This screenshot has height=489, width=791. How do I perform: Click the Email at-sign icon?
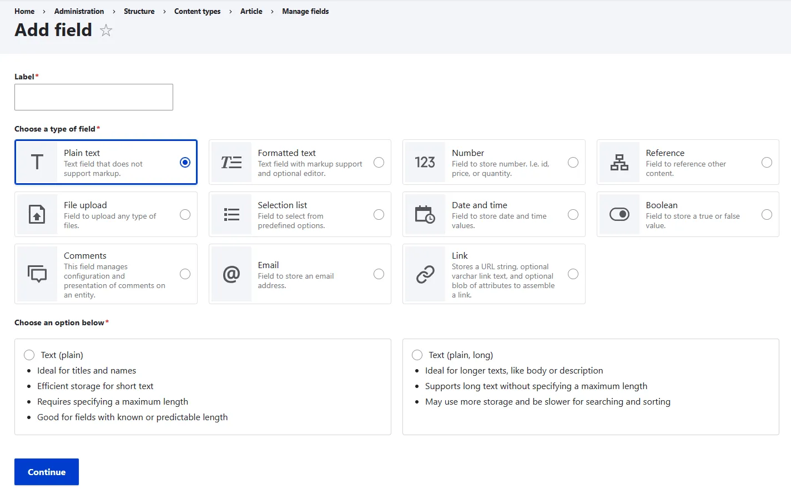[x=231, y=274]
